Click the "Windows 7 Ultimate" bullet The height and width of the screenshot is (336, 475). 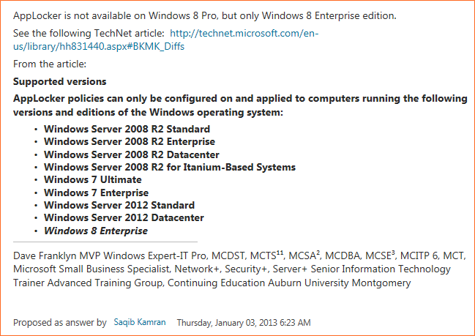point(94,180)
